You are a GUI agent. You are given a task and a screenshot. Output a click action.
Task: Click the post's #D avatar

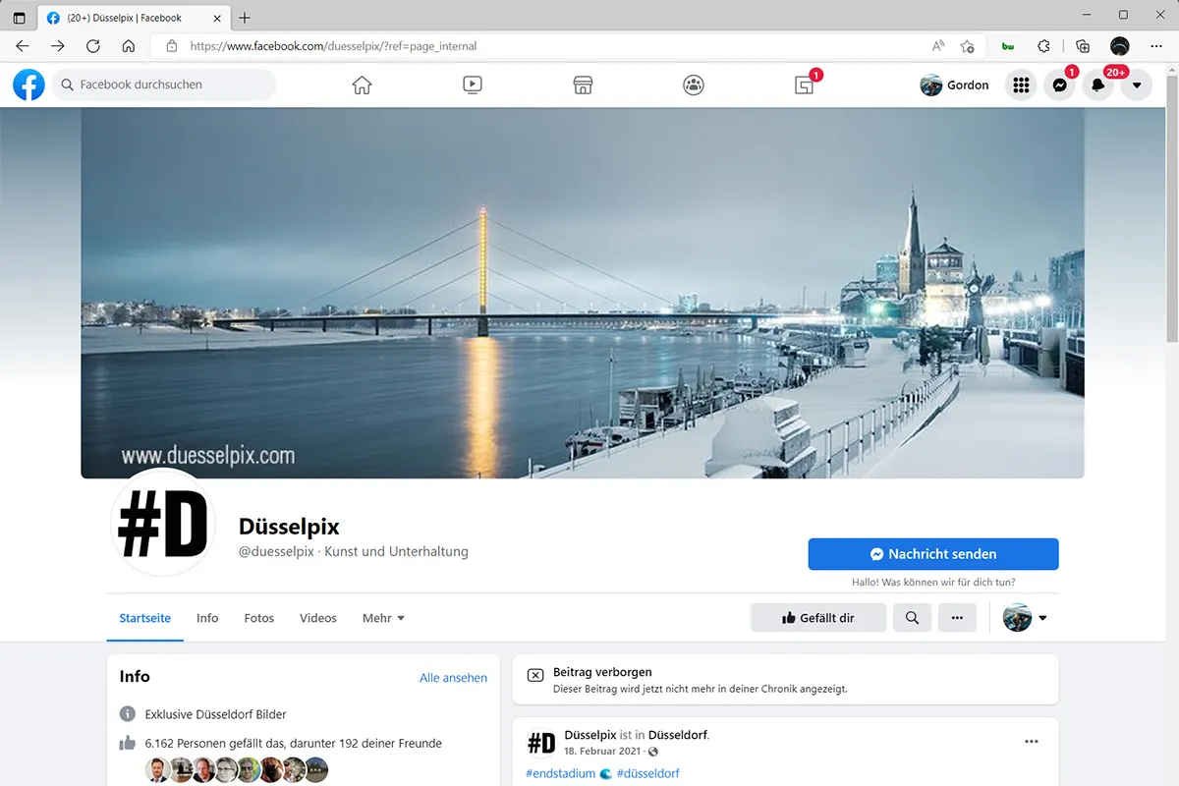point(541,742)
